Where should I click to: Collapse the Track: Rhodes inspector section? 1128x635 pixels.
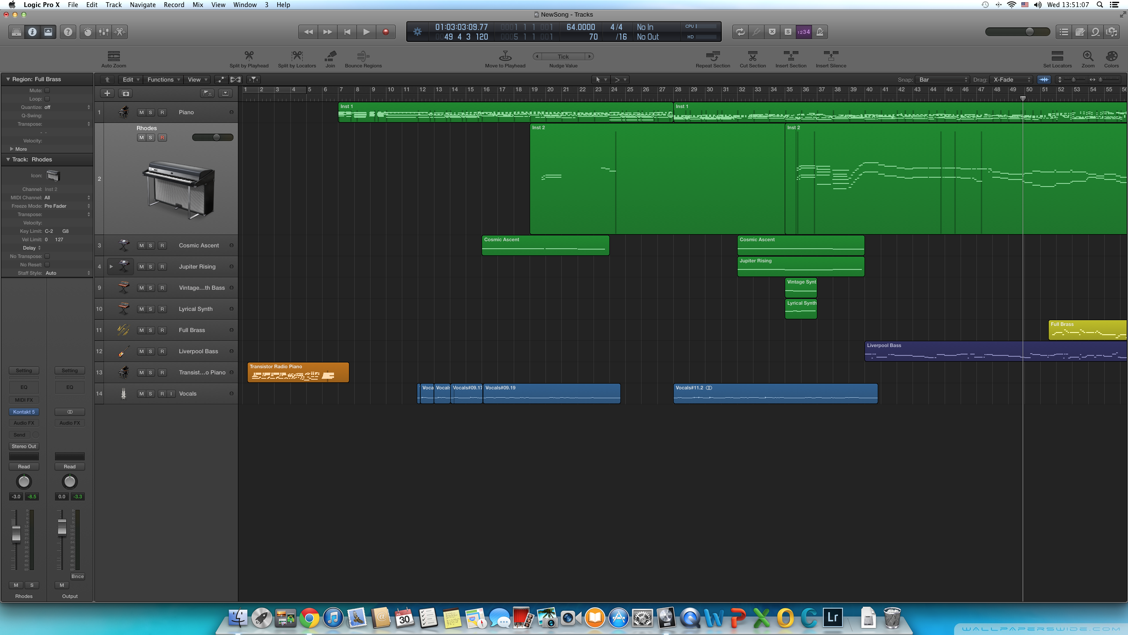[x=7, y=159]
